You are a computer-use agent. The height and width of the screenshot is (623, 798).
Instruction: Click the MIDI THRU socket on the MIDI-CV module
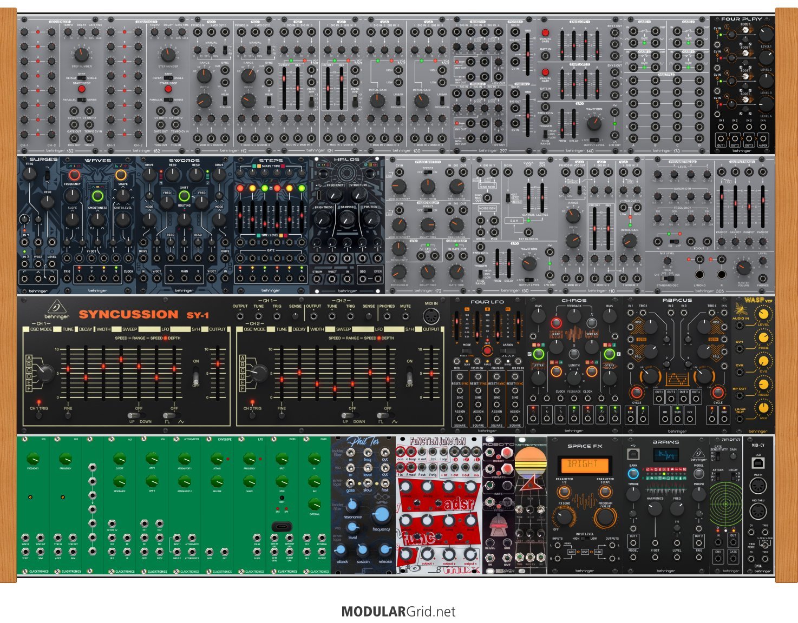coord(757,511)
